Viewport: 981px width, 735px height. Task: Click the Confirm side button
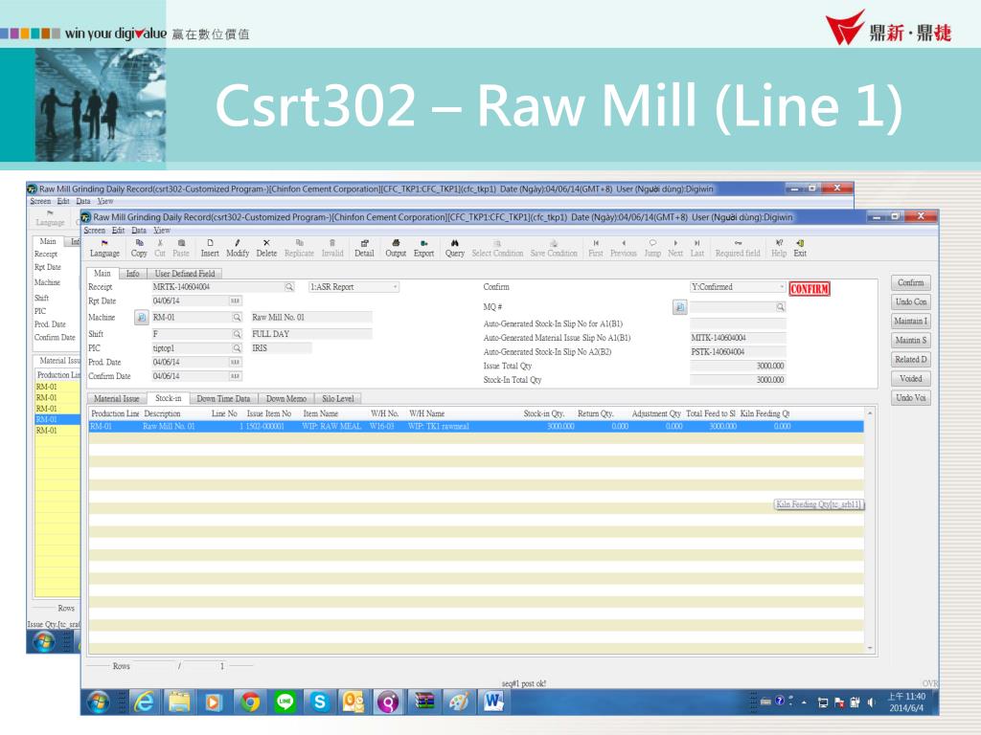pyautogui.click(x=910, y=282)
